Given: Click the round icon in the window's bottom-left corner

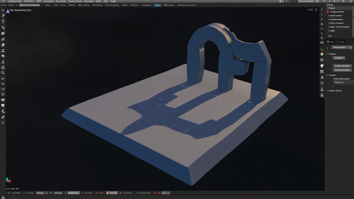Looking at the screenshot, I should point(3,197).
